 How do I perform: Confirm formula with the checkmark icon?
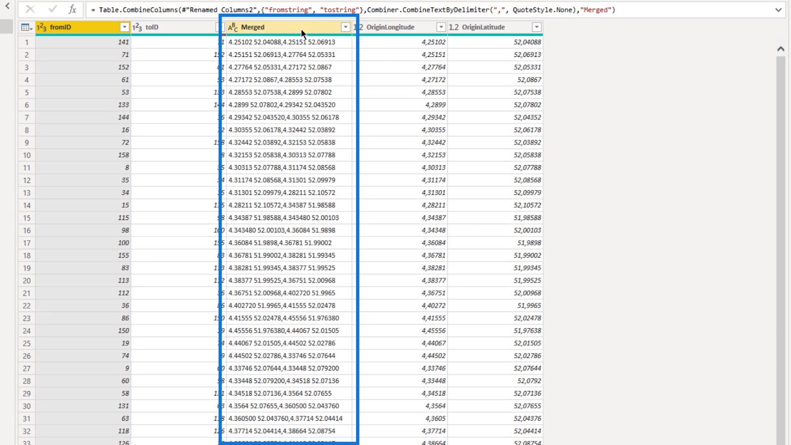[x=52, y=9]
